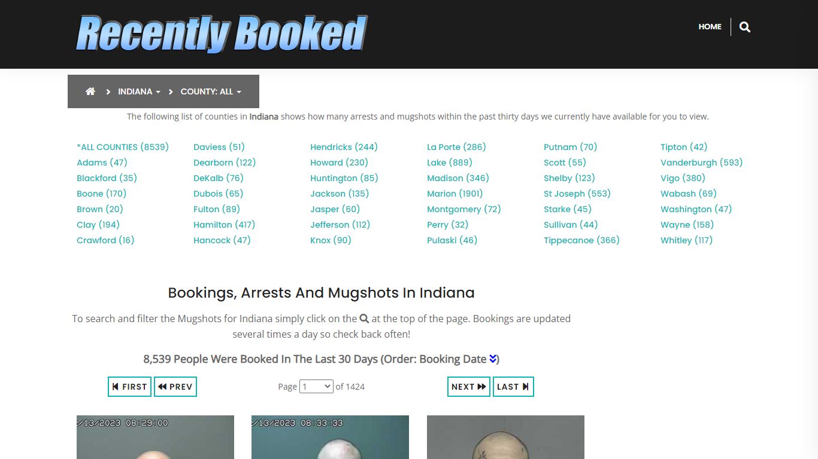Open Hancock (47) county link

pyautogui.click(x=222, y=240)
